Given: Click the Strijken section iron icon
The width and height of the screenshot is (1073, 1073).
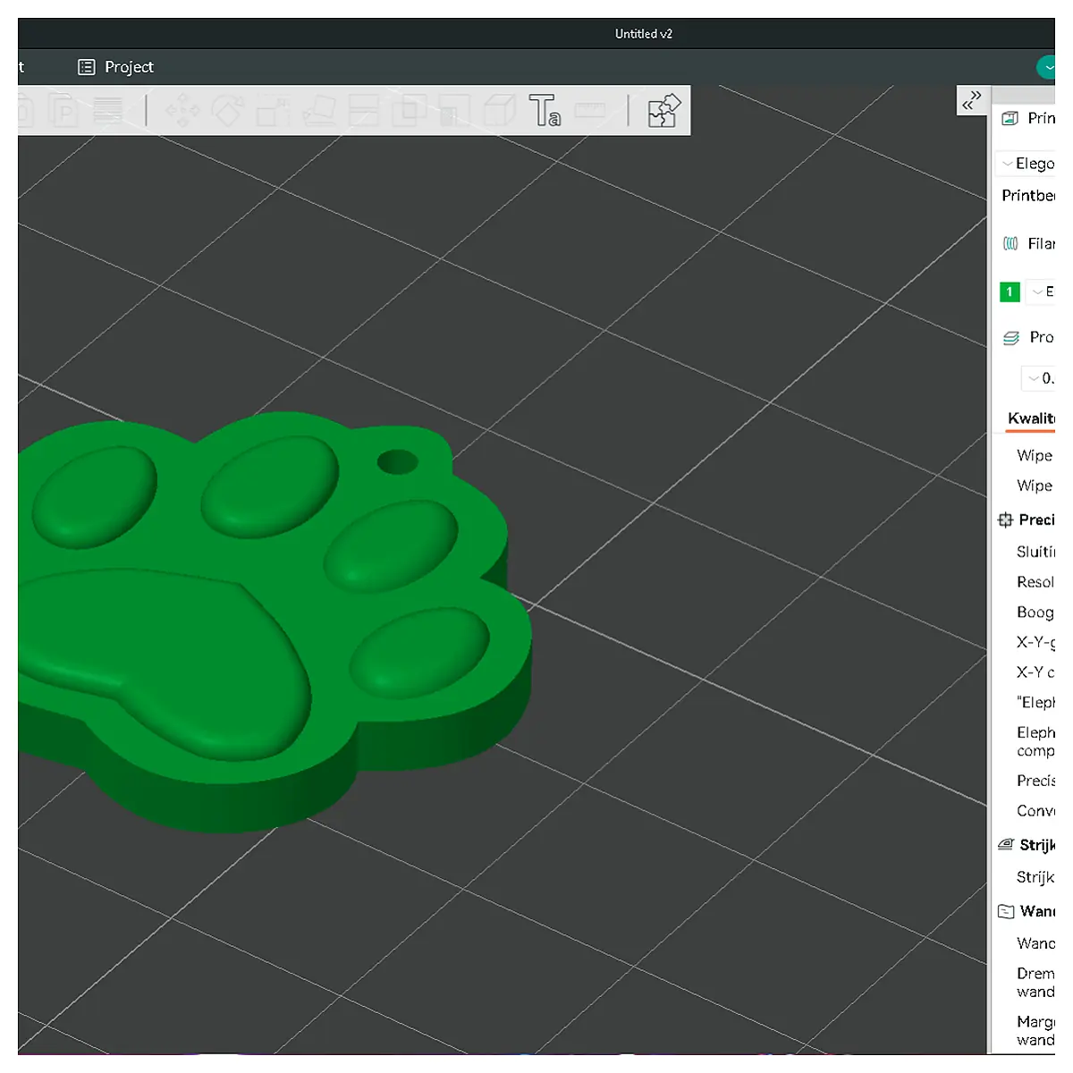Looking at the screenshot, I should [x=1006, y=845].
